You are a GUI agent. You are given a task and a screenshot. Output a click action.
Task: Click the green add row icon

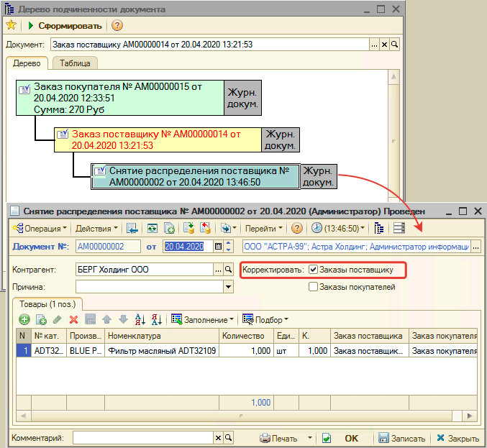pyautogui.click(x=24, y=319)
